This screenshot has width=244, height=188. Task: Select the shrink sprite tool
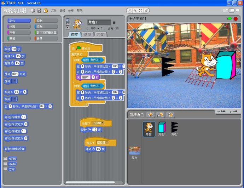click(146, 11)
